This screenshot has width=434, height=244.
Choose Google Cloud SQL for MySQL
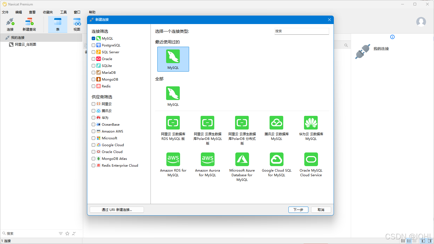276,165
